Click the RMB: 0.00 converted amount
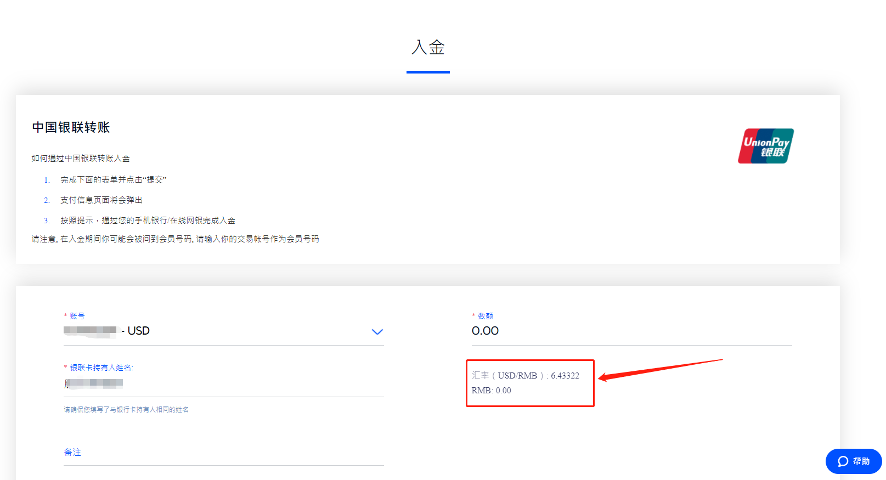 pos(491,391)
